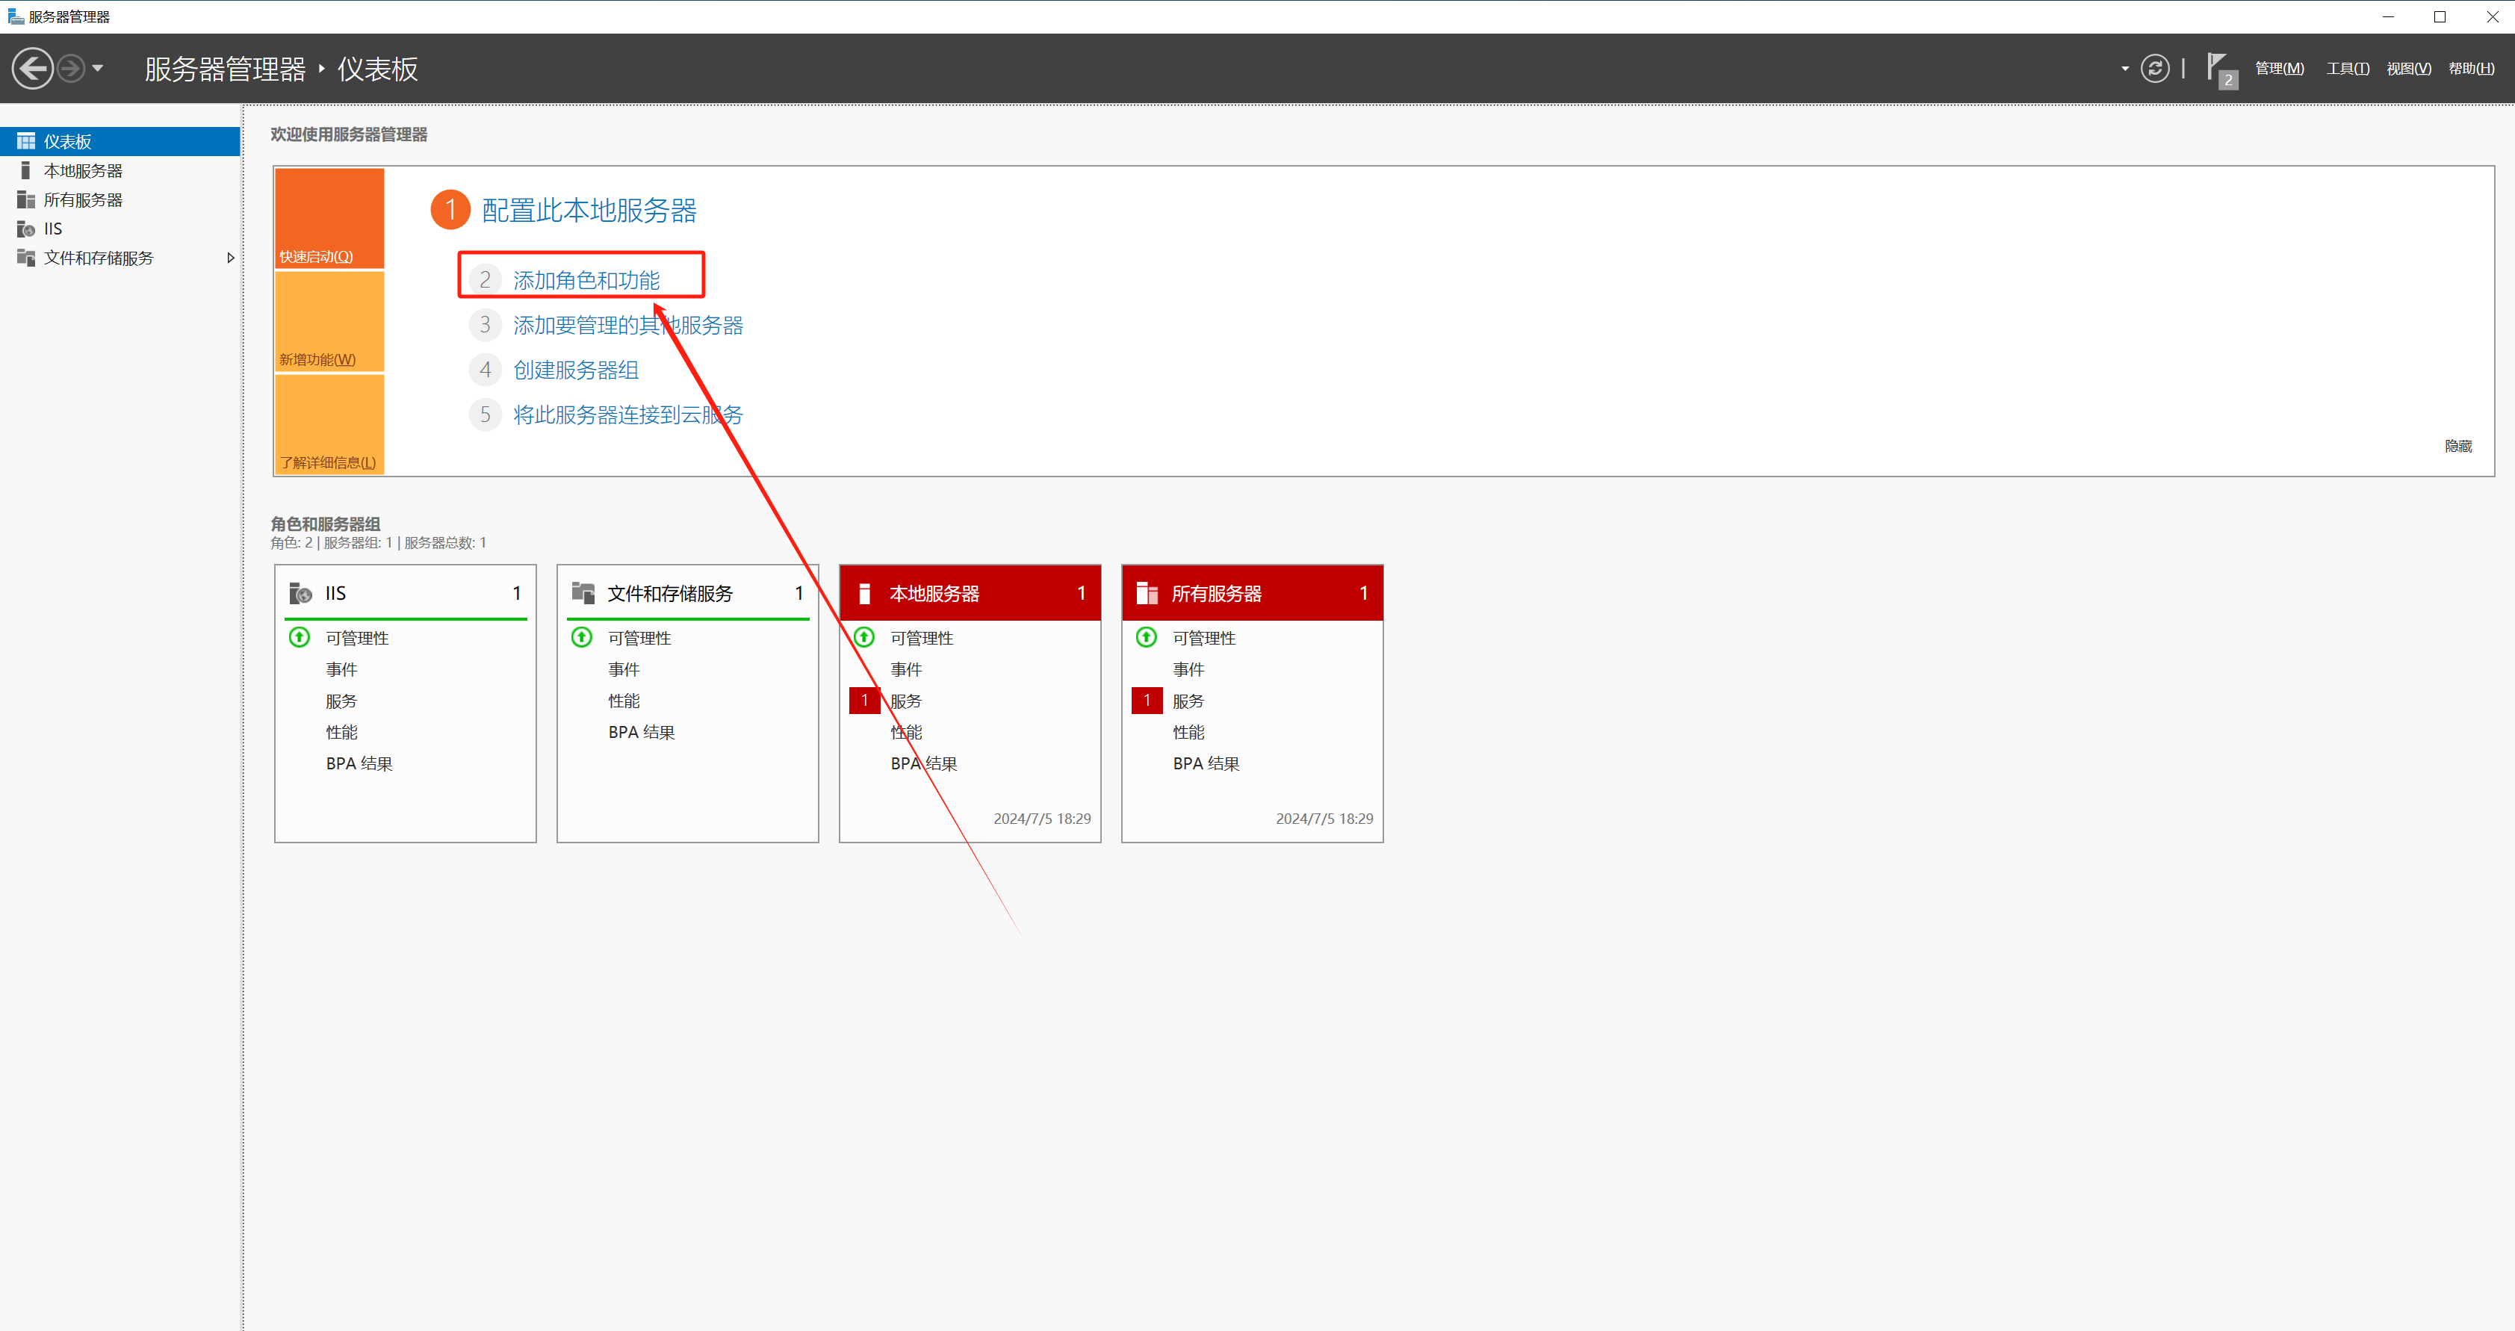This screenshot has height=1331, width=2515.
Task: Click 添加角色和功能 link
Action: click(x=586, y=280)
